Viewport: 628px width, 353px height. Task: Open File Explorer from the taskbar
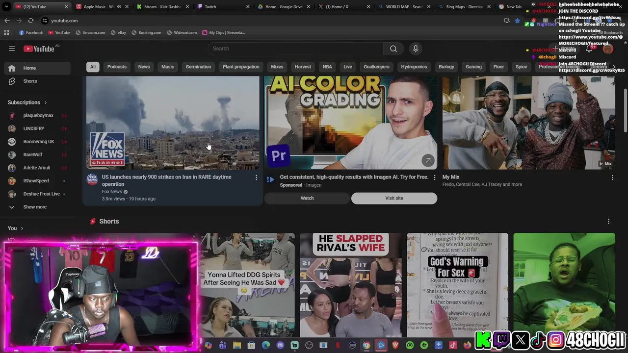point(237,345)
